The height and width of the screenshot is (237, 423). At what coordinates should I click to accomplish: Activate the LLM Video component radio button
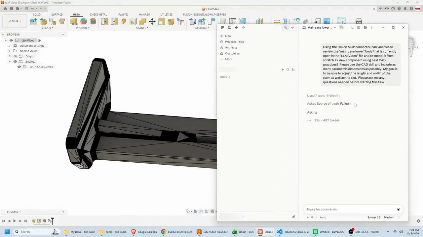(x=39, y=40)
